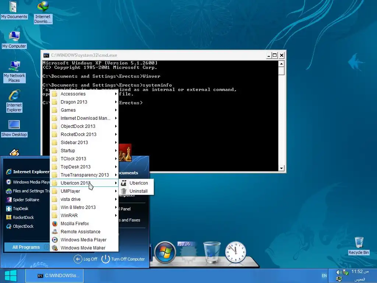Click the N/A weather gear icon in dock
Image resolution: width=377 pixels, height=283 pixels.
(x=187, y=252)
